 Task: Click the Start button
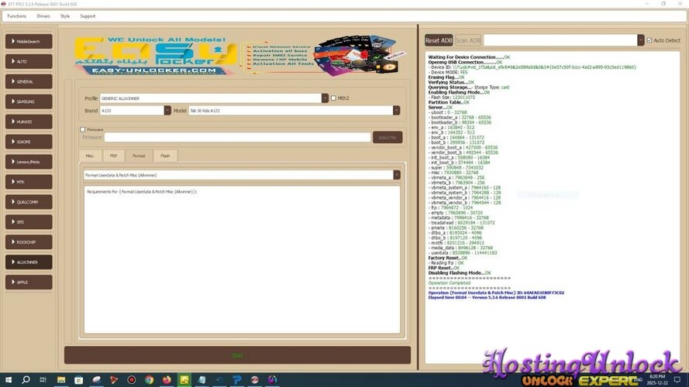[237, 355]
